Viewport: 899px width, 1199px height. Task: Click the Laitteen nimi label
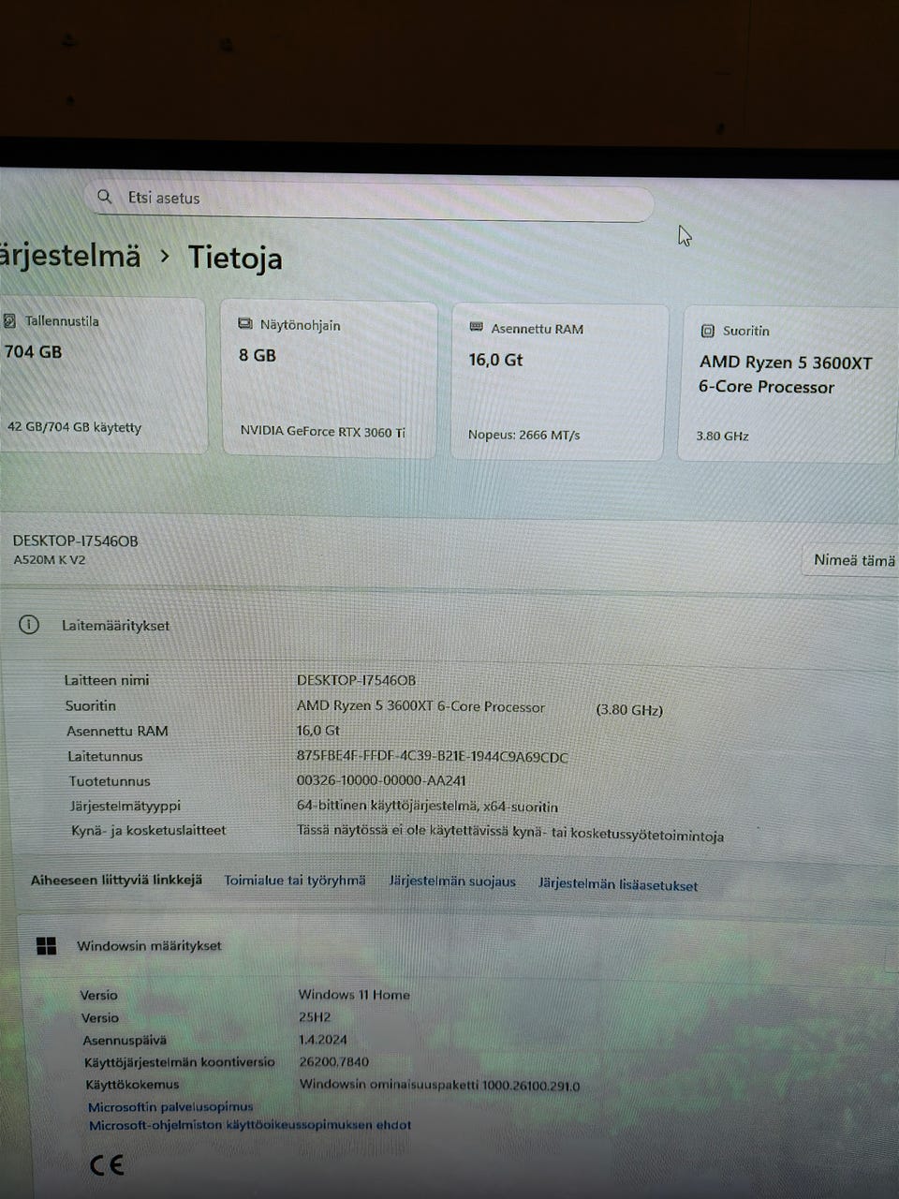pyautogui.click(x=107, y=680)
